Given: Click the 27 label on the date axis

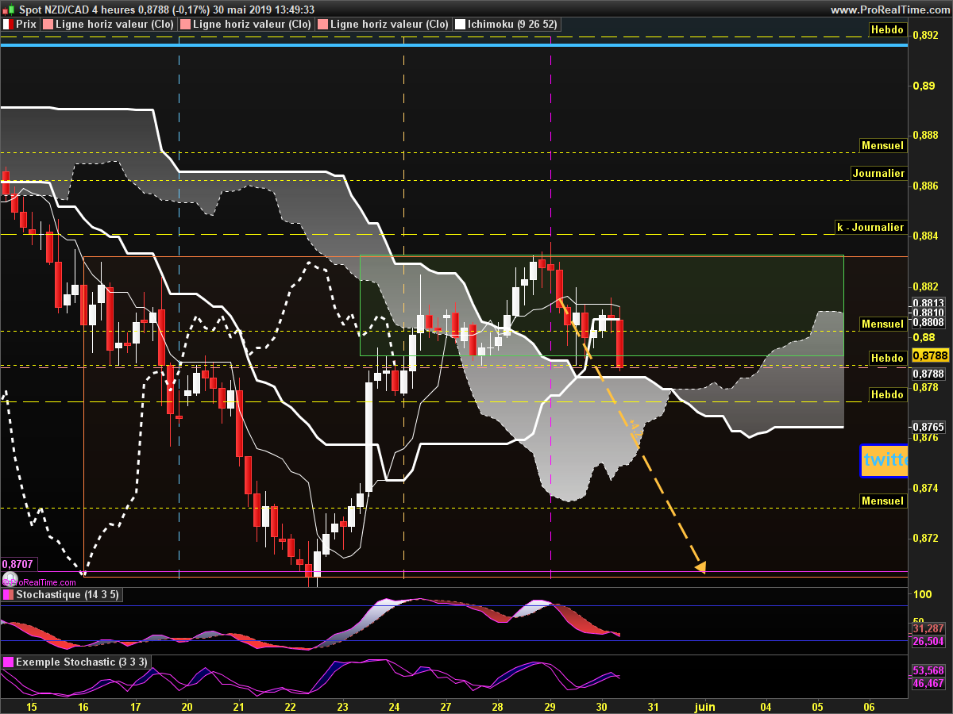Looking at the screenshot, I should 446,706.
